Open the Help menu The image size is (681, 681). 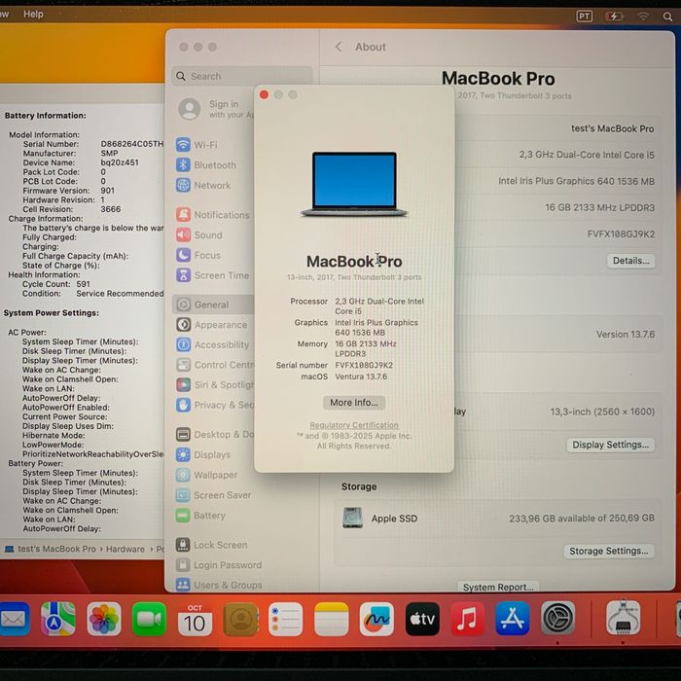click(x=33, y=14)
